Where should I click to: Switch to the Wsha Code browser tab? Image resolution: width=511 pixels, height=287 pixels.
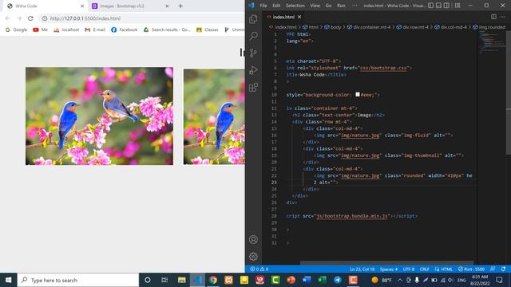[45, 6]
